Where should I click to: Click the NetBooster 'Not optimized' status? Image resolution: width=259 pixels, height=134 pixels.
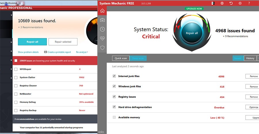point(86,94)
